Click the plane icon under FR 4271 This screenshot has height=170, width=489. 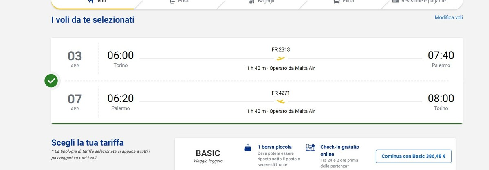coord(281,101)
